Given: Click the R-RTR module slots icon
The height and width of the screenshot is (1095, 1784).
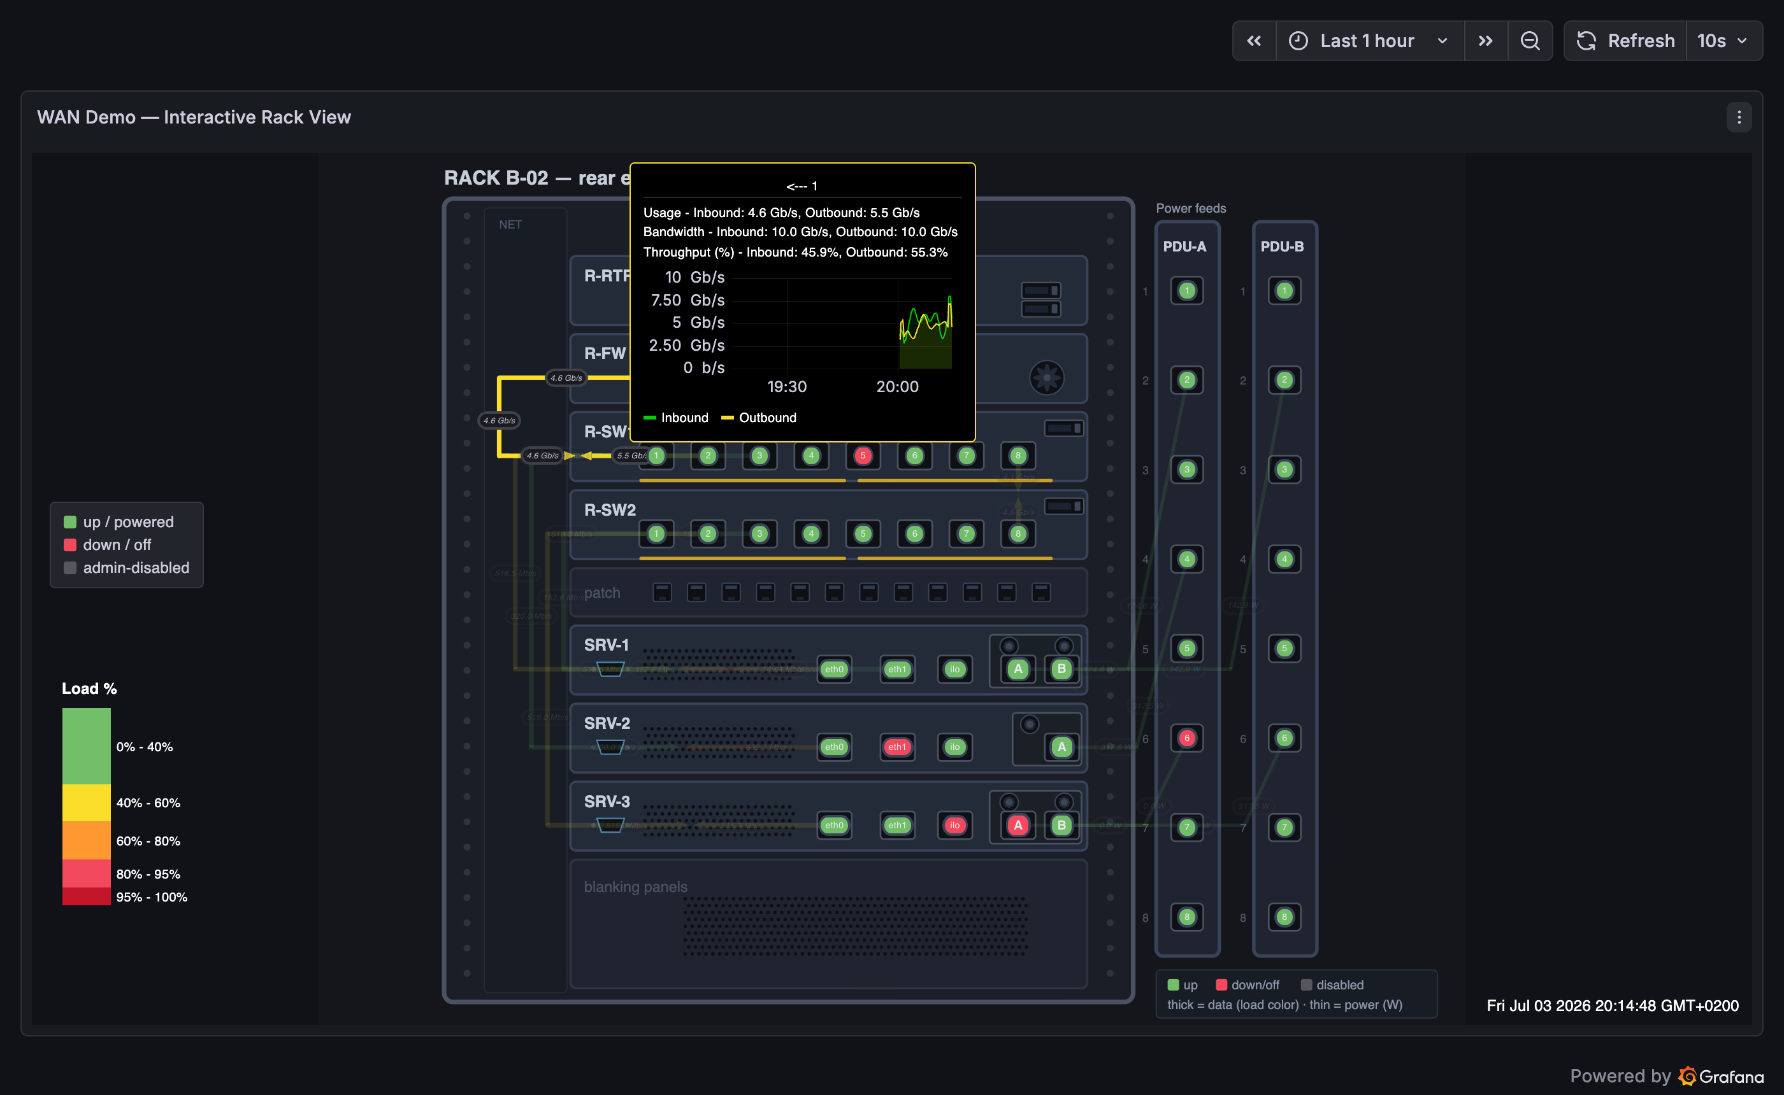Looking at the screenshot, I should tap(1041, 299).
